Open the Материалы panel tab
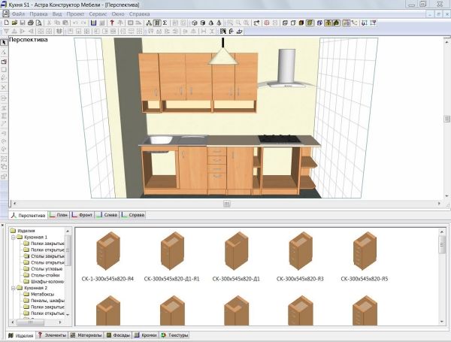 [86, 335]
